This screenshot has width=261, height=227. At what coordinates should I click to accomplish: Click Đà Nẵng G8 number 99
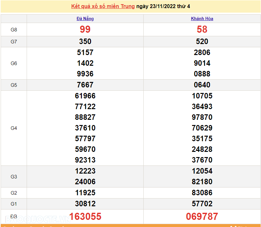click(85, 29)
